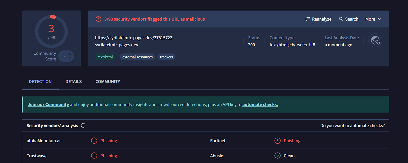
Task: Click the Trustwave vendor name
Action: (x=37, y=156)
